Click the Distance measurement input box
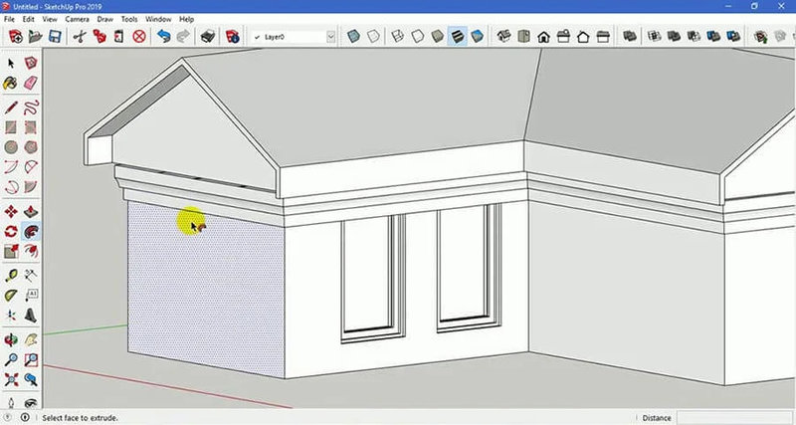Image resolution: width=796 pixels, height=425 pixels. (x=738, y=418)
